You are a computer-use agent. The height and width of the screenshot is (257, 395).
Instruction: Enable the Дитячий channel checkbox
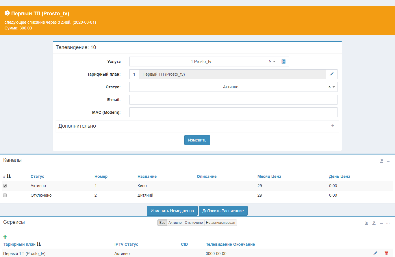[x=5, y=195]
